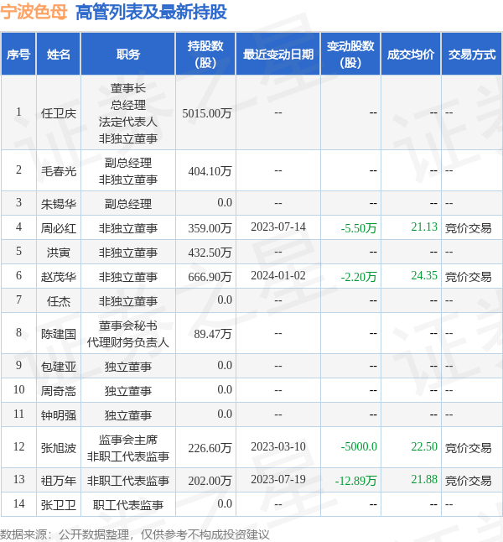Click the date 2023-07-14
This screenshot has height=542, width=503.
[x=278, y=227]
